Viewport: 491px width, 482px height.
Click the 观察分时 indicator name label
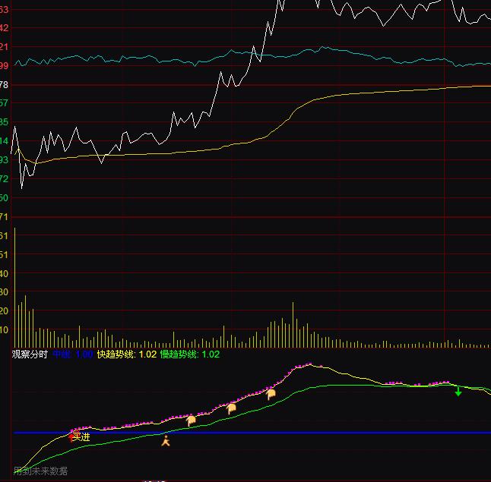[30, 354]
